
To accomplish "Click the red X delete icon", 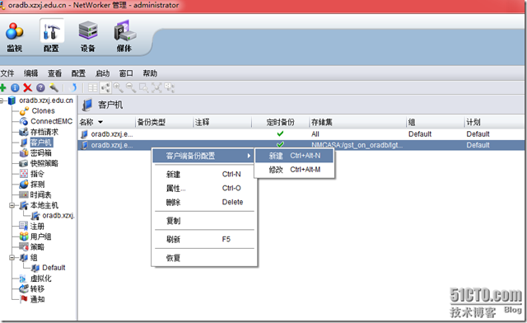I will [x=27, y=88].
